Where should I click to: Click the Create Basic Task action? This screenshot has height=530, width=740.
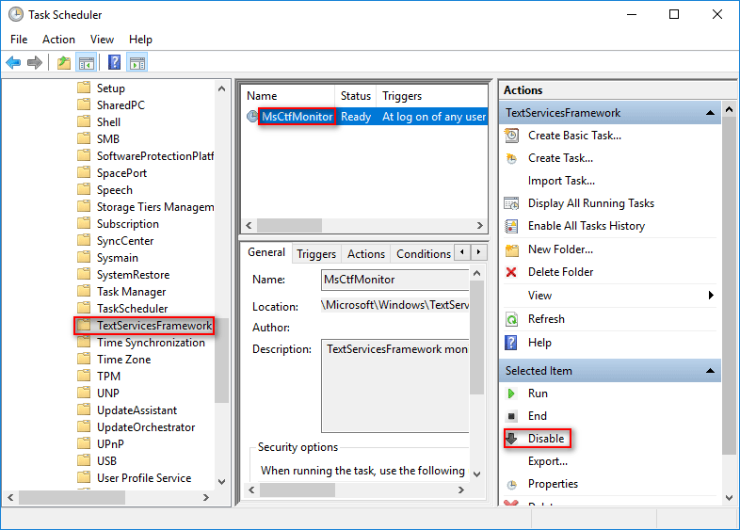tap(574, 136)
